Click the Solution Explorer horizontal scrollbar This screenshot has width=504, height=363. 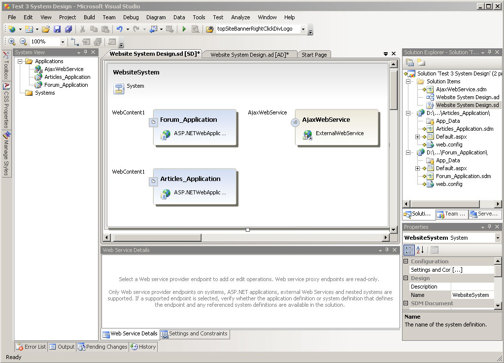[x=445, y=204]
